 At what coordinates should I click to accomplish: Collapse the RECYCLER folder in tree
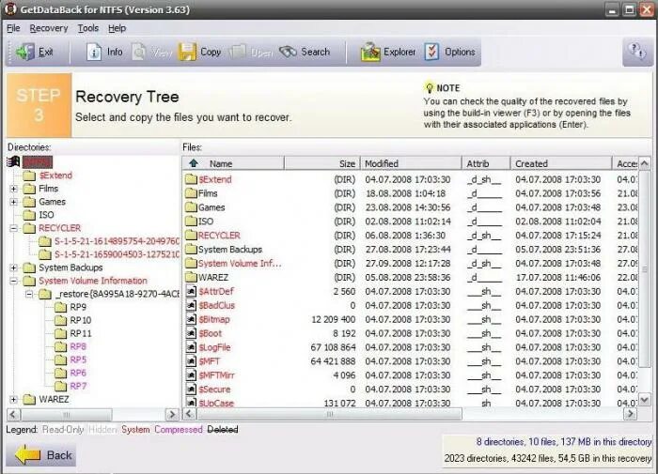pos(14,228)
